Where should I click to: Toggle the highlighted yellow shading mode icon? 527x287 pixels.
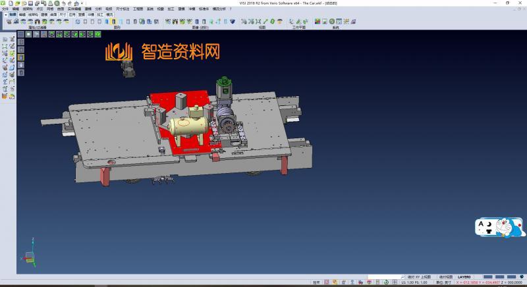tap(113, 22)
